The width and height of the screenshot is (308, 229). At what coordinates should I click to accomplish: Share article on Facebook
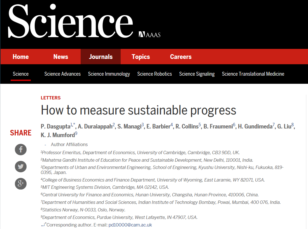coord(21,150)
